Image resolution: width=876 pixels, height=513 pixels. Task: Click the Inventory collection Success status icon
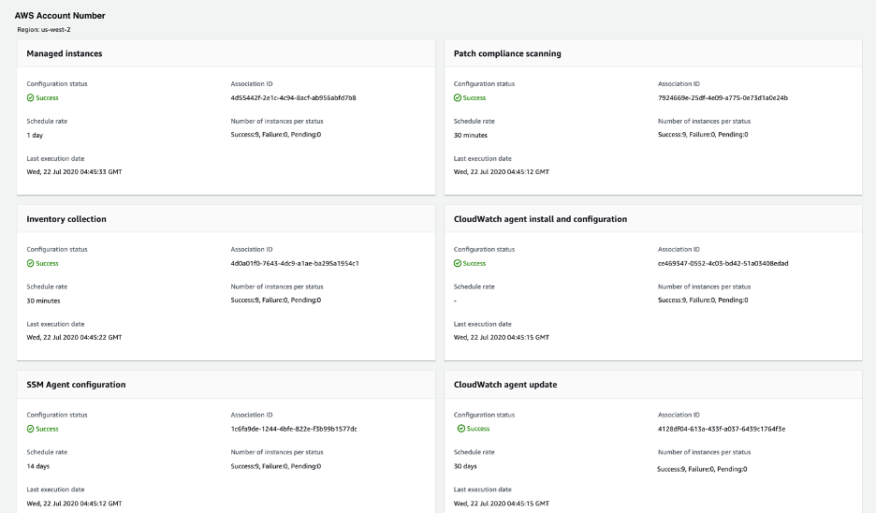[31, 263]
